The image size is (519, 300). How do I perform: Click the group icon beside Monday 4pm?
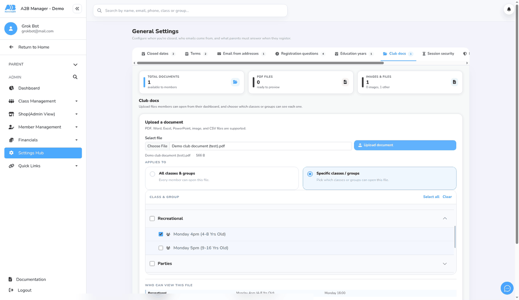click(168, 234)
